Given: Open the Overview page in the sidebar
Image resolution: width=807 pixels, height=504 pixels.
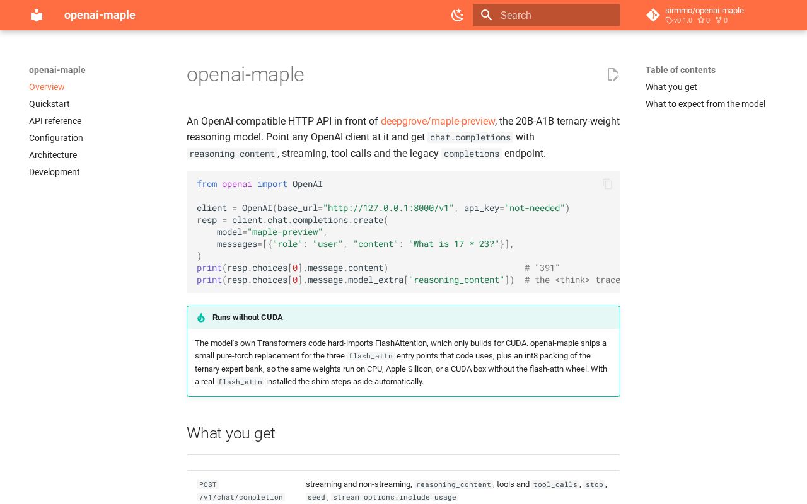Looking at the screenshot, I should pos(47,87).
